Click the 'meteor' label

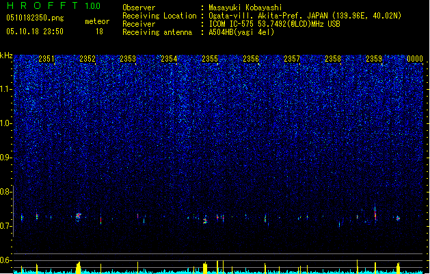[97, 21]
